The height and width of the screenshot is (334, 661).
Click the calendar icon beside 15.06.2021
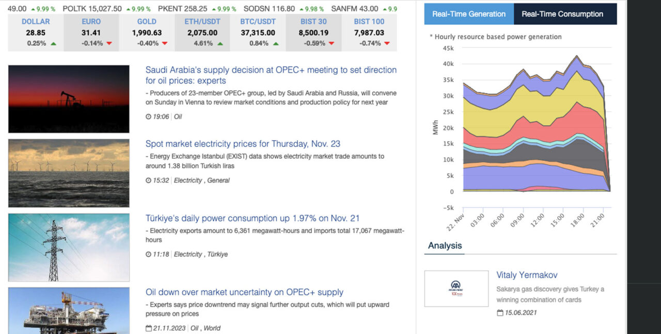pyautogui.click(x=500, y=313)
